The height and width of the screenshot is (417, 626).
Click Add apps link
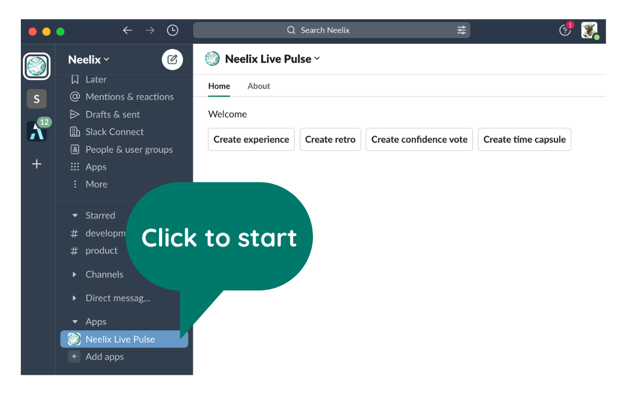(105, 357)
